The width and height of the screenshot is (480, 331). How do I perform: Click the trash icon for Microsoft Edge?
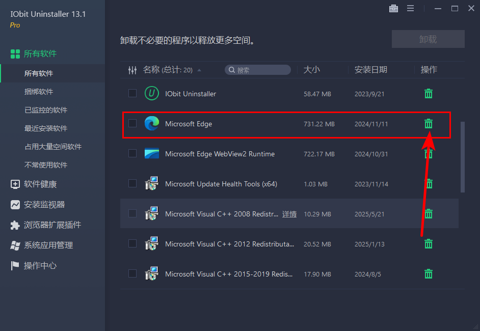click(428, 124)
